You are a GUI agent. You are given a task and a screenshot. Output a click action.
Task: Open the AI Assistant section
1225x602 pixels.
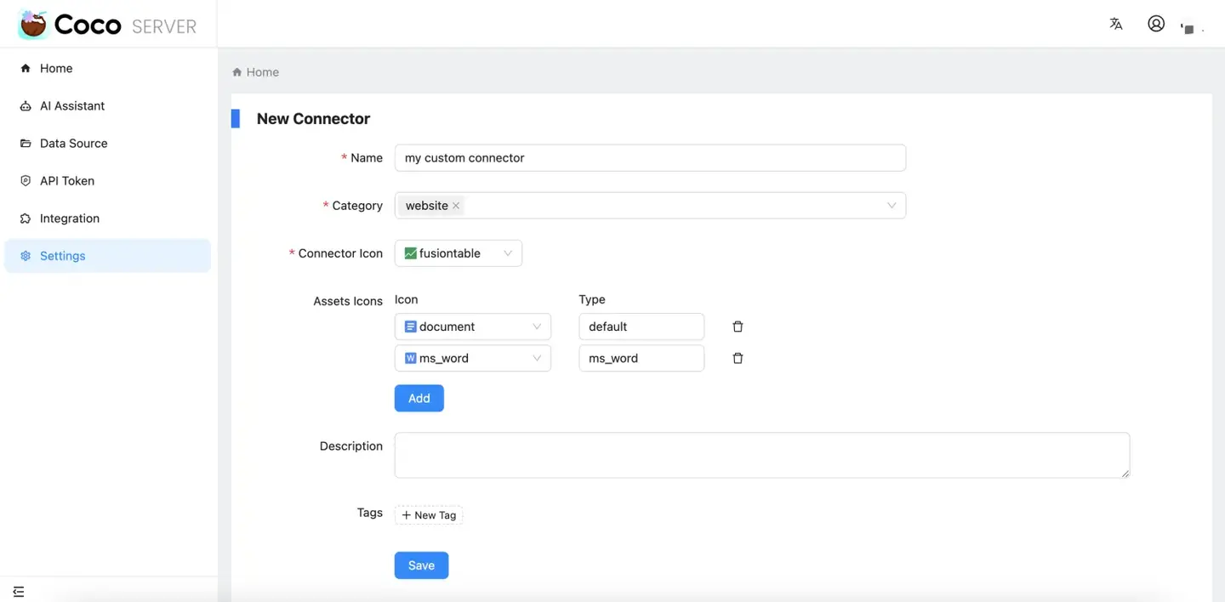72,105
